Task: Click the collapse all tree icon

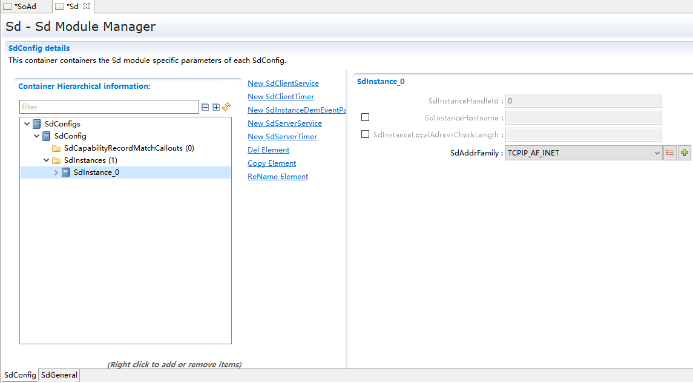Action: click(205, 107)
